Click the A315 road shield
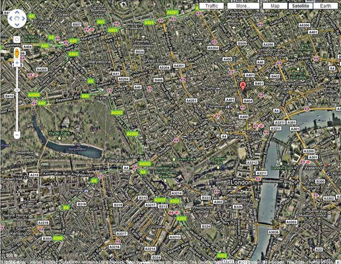 point(34,175)
